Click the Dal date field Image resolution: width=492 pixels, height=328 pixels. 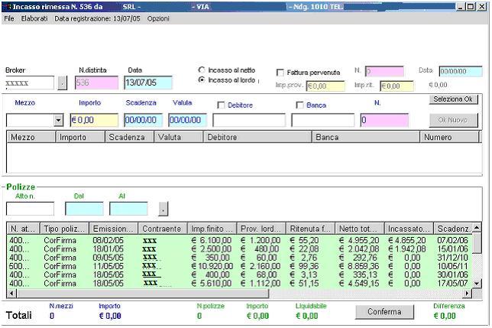point(84,209)
